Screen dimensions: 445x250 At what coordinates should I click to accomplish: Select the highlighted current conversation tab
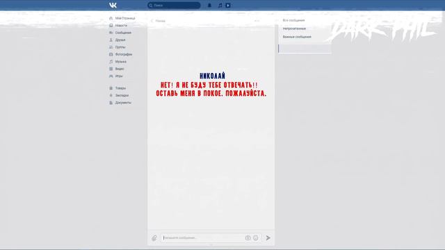click(x=305, y=49)
